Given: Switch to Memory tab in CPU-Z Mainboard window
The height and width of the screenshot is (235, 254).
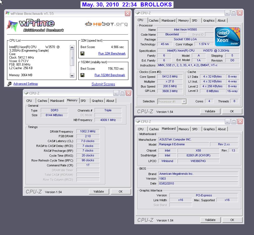Looking at the screenshot, I should click(184, 129).
